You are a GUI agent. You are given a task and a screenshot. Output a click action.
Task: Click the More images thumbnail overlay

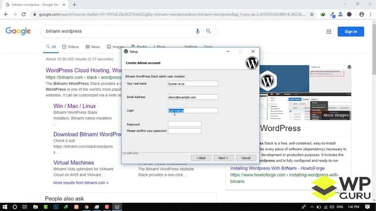335,115
